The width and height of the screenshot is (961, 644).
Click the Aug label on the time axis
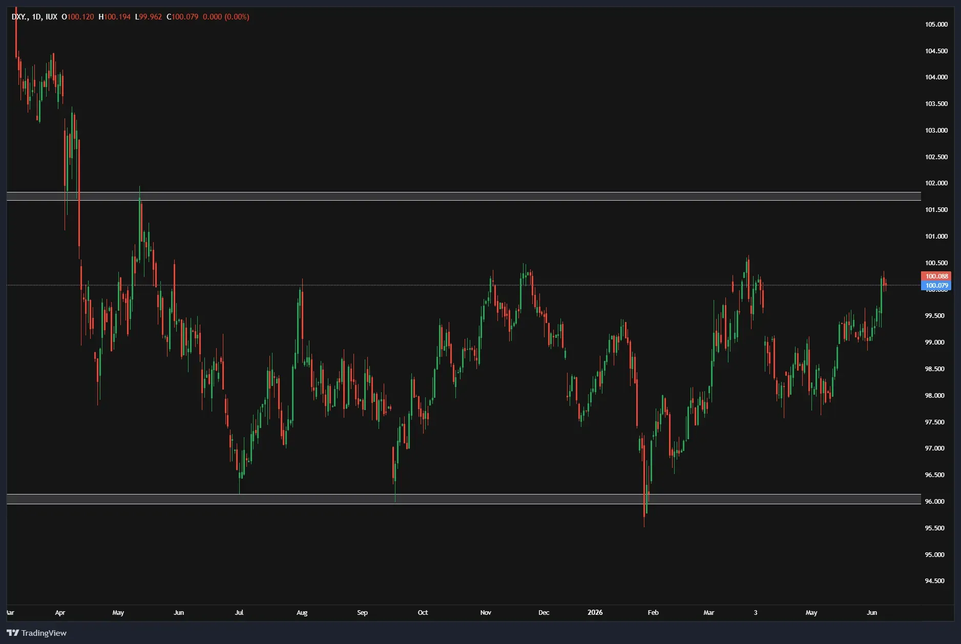point(302,613)
